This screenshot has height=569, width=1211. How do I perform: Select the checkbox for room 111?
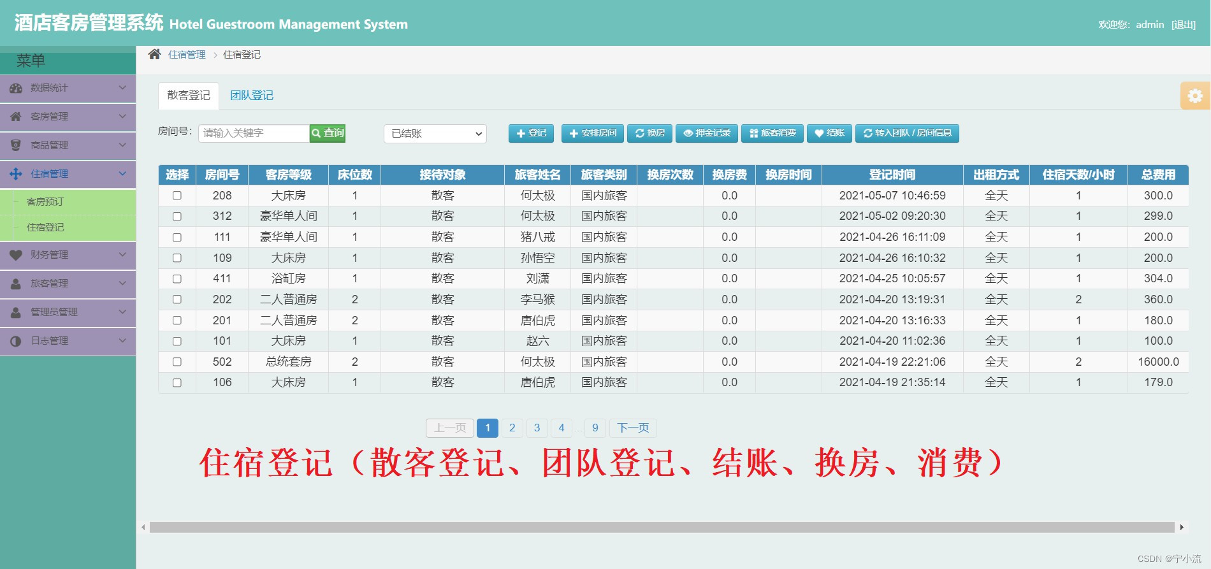point(177,237)
